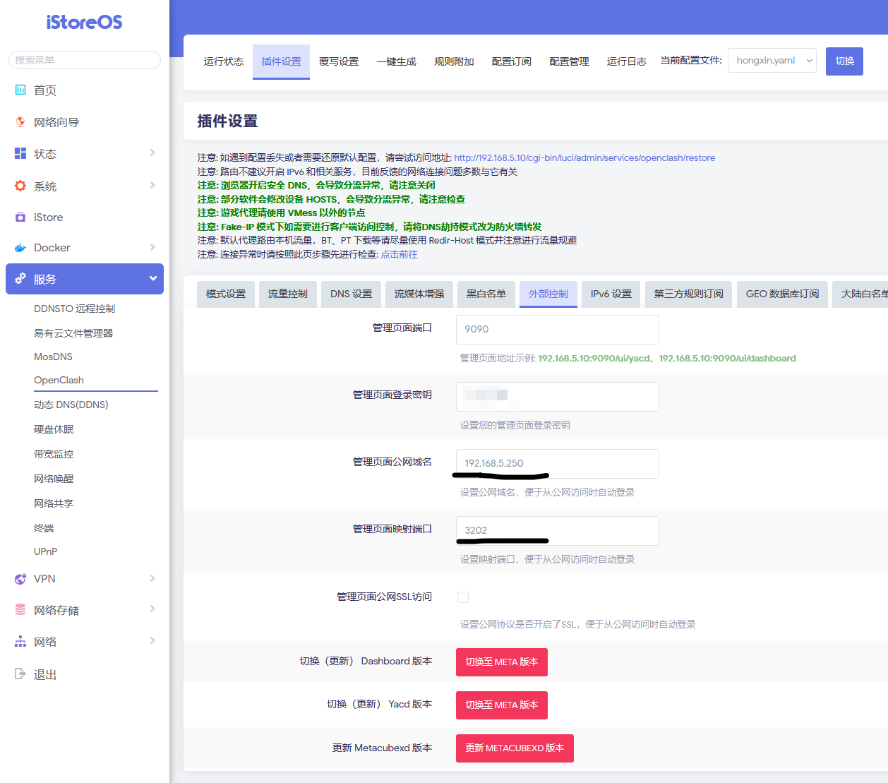The image size is (888, 783).
Task: Open the 覆写设置 tab
Action: (x=339, y=61)
